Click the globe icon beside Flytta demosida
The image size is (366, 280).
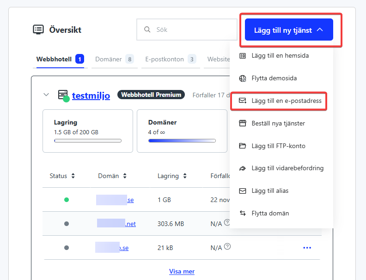[x=243, y=78]
